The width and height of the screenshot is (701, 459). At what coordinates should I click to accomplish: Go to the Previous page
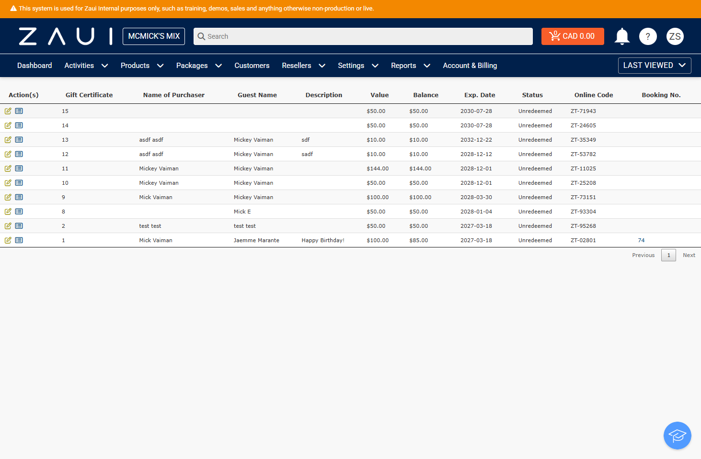pos(644,255)
